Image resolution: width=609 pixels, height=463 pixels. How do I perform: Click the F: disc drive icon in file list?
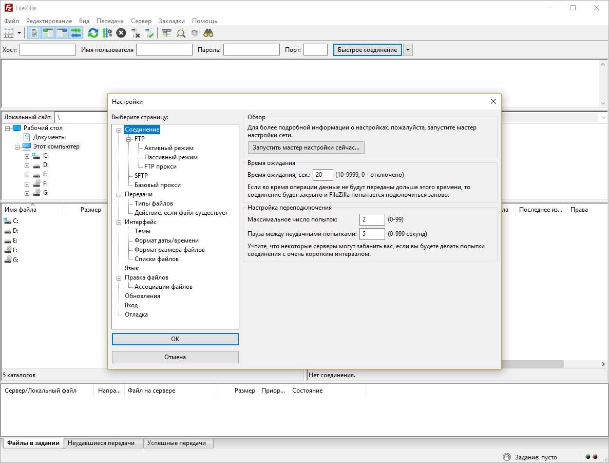click(7, 250)
